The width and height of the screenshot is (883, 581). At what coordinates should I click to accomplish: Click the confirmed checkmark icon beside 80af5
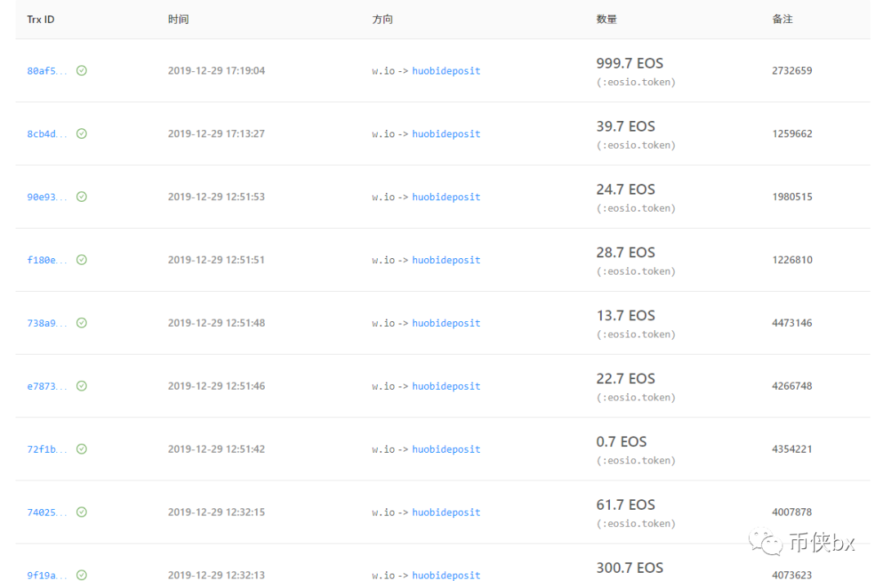82,70
